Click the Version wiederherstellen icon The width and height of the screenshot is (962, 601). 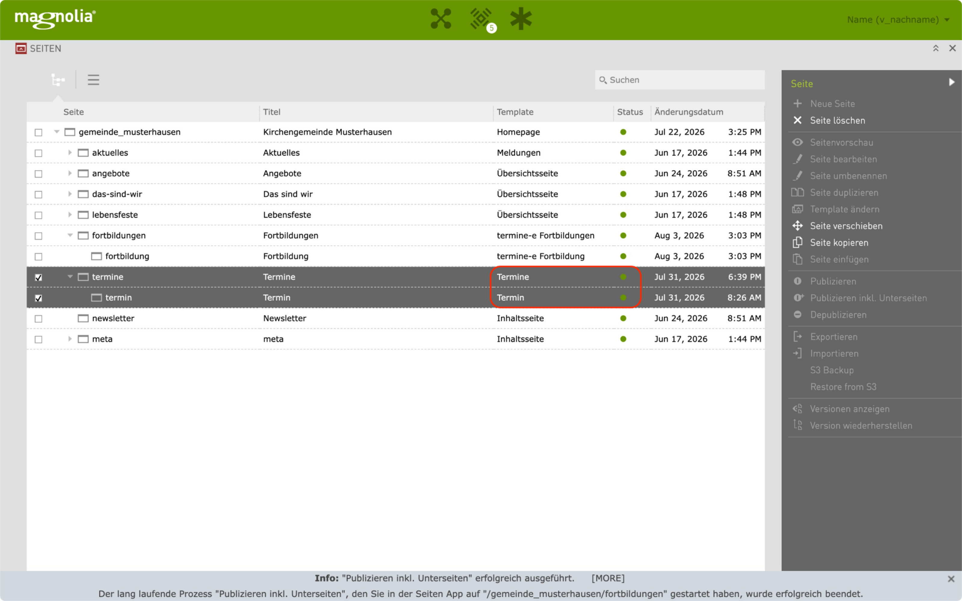798,425
